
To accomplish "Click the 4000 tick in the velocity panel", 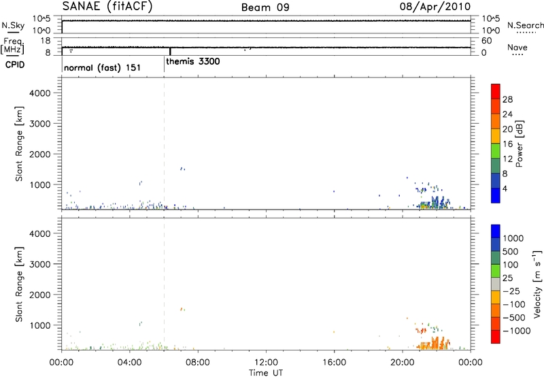I will pyautogui.click(x=39, y=233).
